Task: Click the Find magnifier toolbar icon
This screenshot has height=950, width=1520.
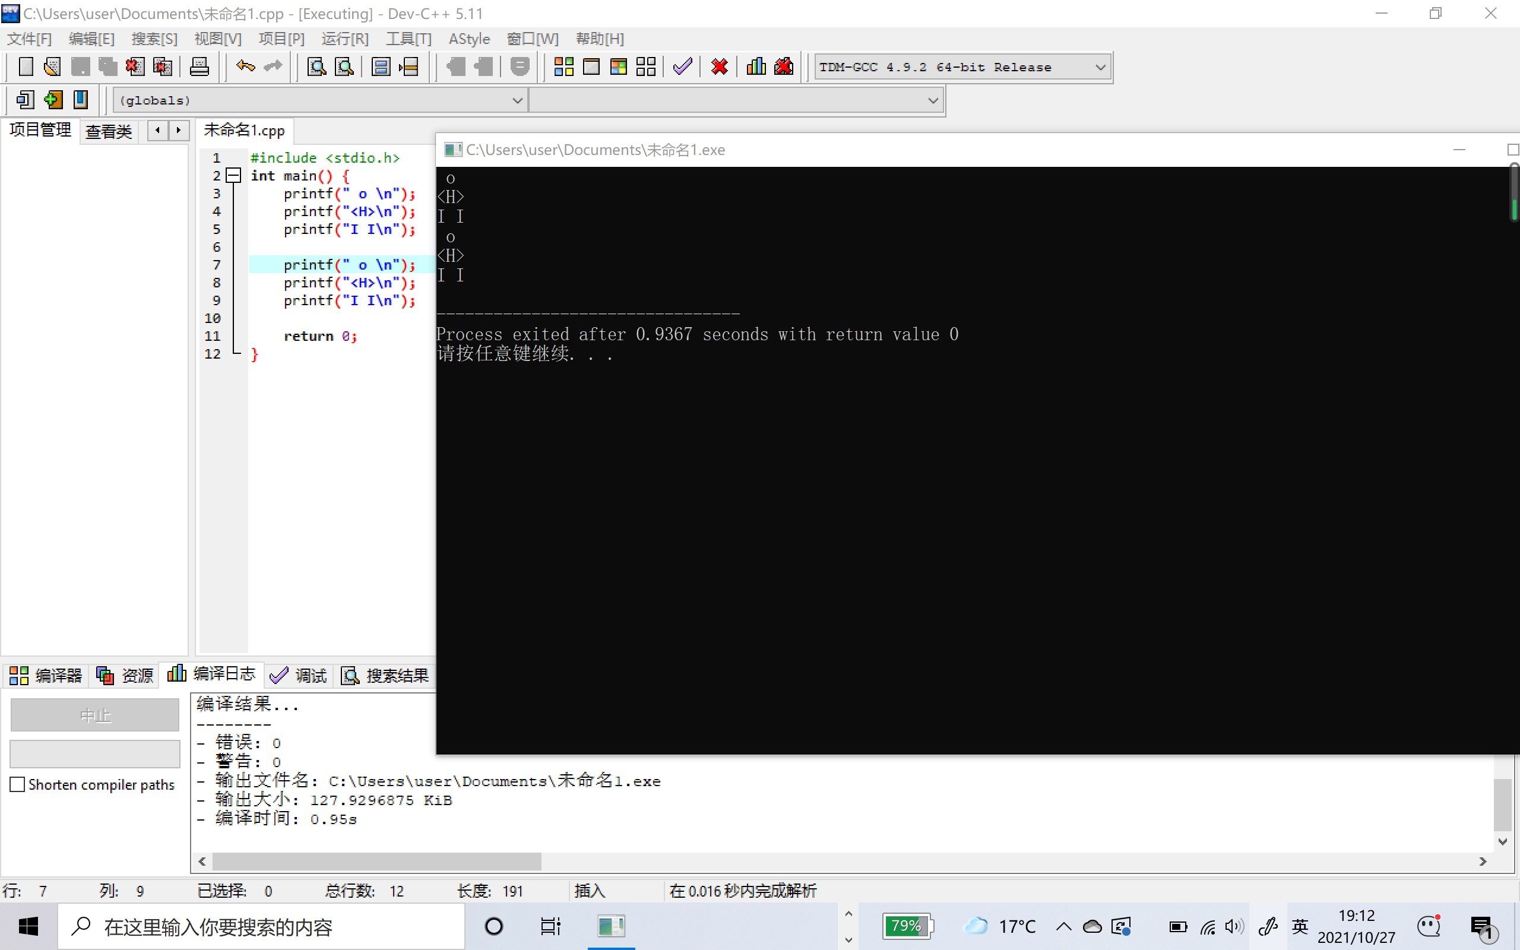Action: click(x=316, y=66)
